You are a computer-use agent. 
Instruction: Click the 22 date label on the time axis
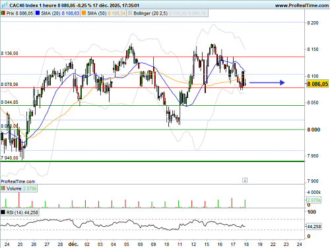click(x=273, y=244)
